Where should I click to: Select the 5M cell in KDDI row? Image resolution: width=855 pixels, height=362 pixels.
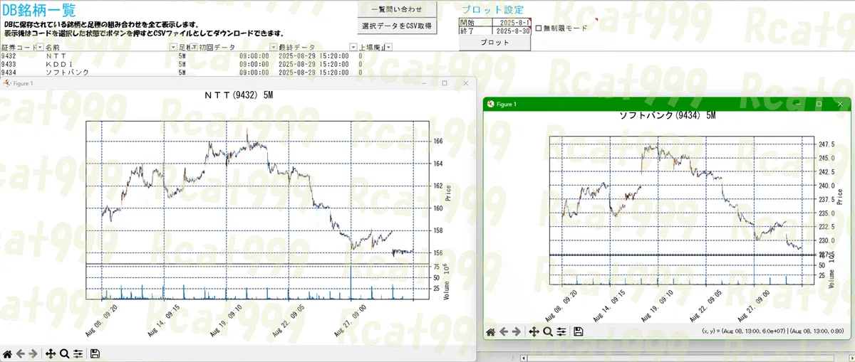182,64
